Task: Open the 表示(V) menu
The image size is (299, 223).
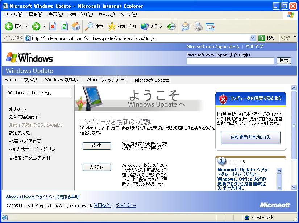Action: tap(55, 15)
